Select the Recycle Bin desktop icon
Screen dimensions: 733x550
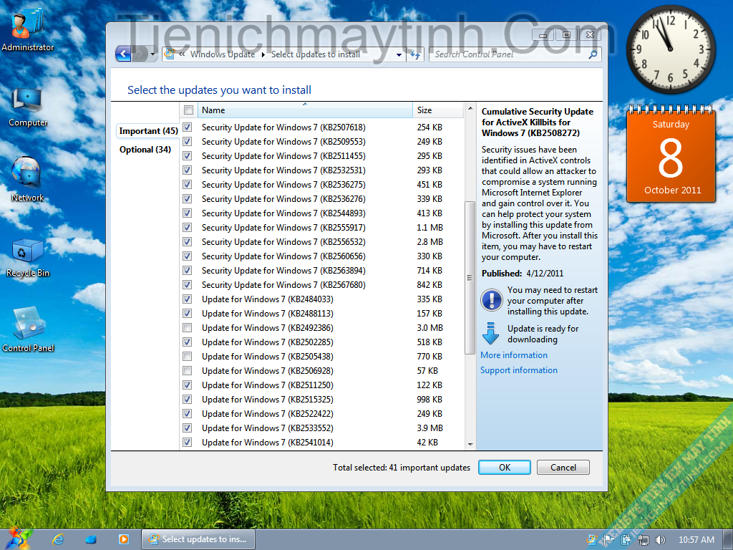tap(28, 258)
